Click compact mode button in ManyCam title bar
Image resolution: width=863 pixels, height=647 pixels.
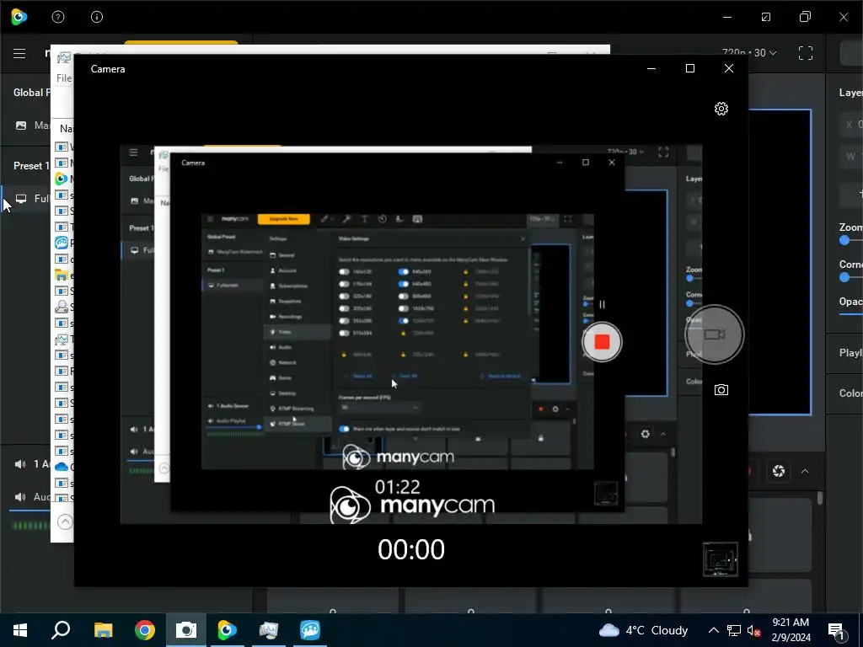point(766,17)
